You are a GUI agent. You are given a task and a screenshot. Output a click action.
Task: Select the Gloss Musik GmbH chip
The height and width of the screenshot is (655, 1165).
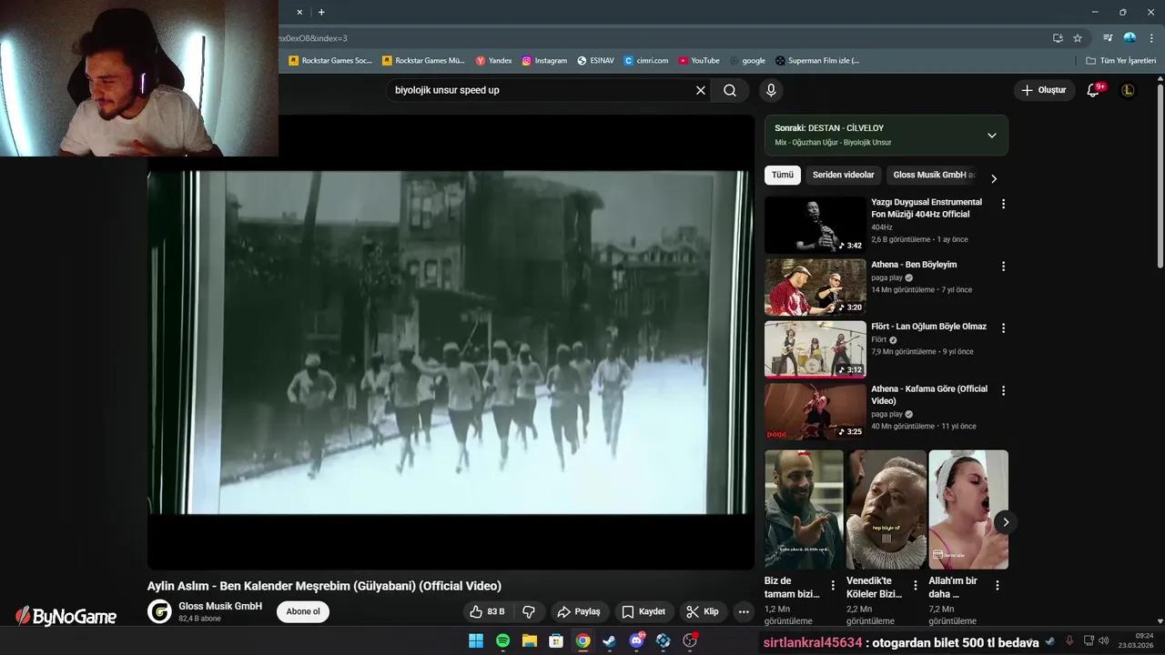coord(933,175)
